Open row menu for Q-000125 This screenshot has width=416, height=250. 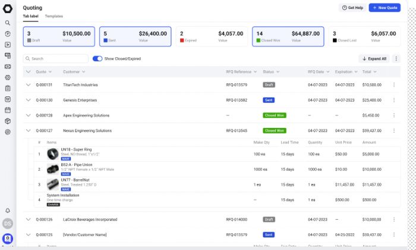[394, 235]
